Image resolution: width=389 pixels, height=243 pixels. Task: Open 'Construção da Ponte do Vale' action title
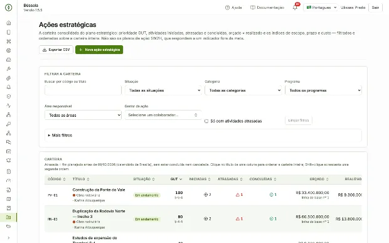[99, 190]
